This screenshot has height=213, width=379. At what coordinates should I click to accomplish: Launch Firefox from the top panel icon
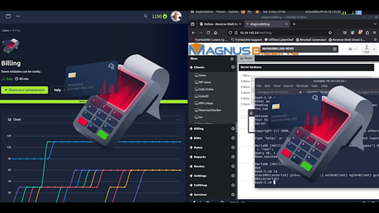[243, 12]
